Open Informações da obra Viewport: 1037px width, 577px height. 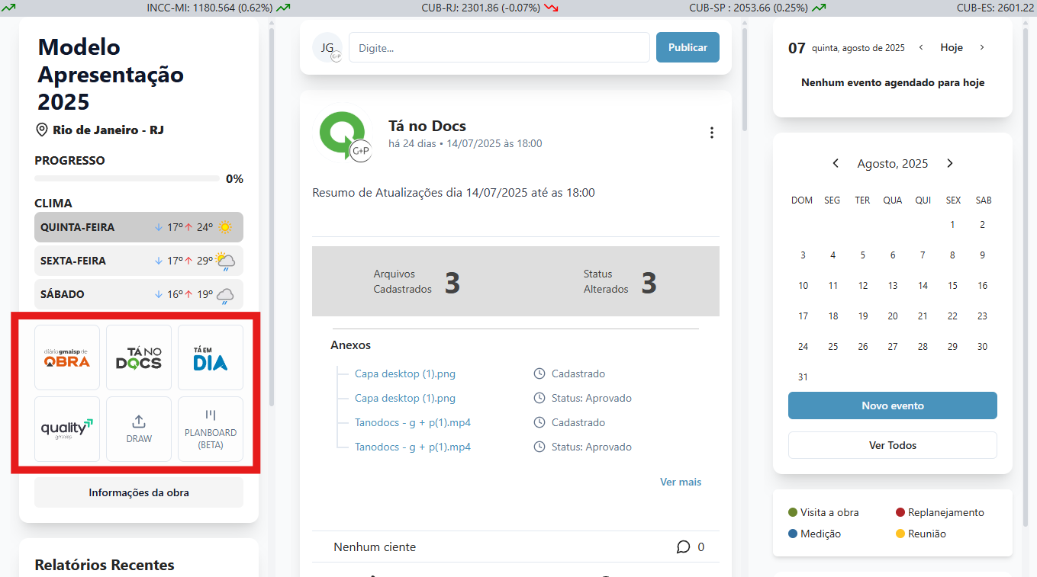tap(139, 492)
